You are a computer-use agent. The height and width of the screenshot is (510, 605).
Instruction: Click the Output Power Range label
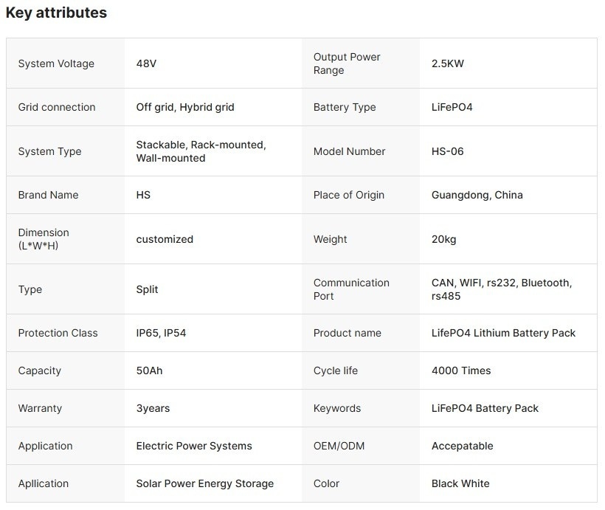pos(348,63)
